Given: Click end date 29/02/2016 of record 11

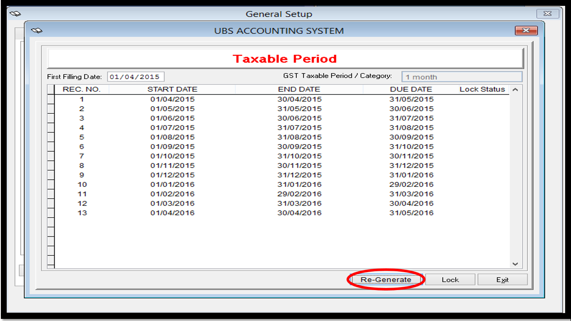Looking at the screenshot, I should tap(299, 194).
